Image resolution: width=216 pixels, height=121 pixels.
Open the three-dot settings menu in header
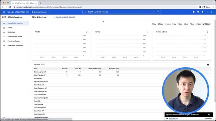207,12
